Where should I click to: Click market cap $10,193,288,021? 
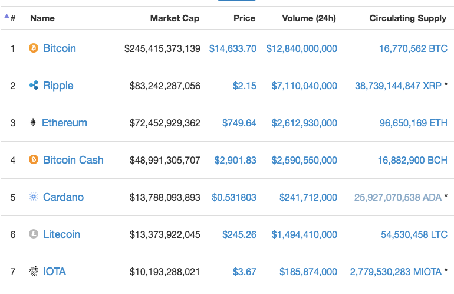(165, 272)
